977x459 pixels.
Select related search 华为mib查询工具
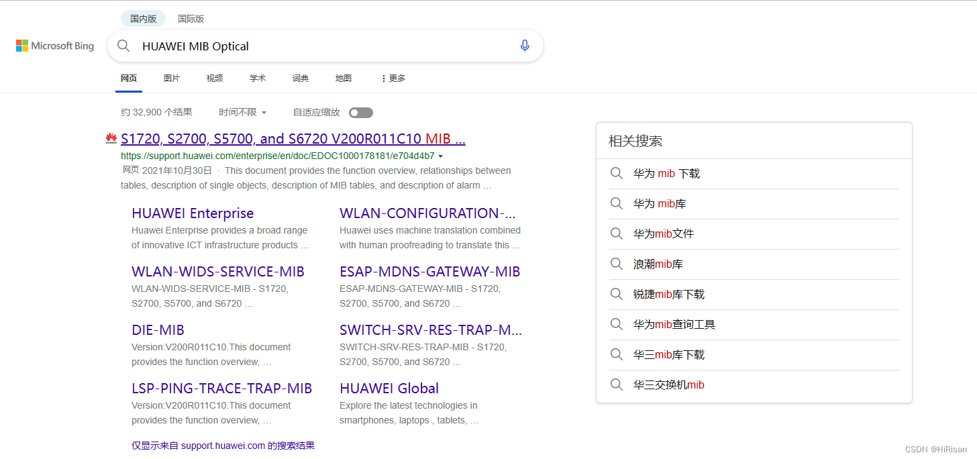click(x=674, y=325)
